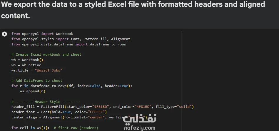The height and width of the screenshot is (131, 279).
Task: Run the code cell with play button
Action: 4,34
